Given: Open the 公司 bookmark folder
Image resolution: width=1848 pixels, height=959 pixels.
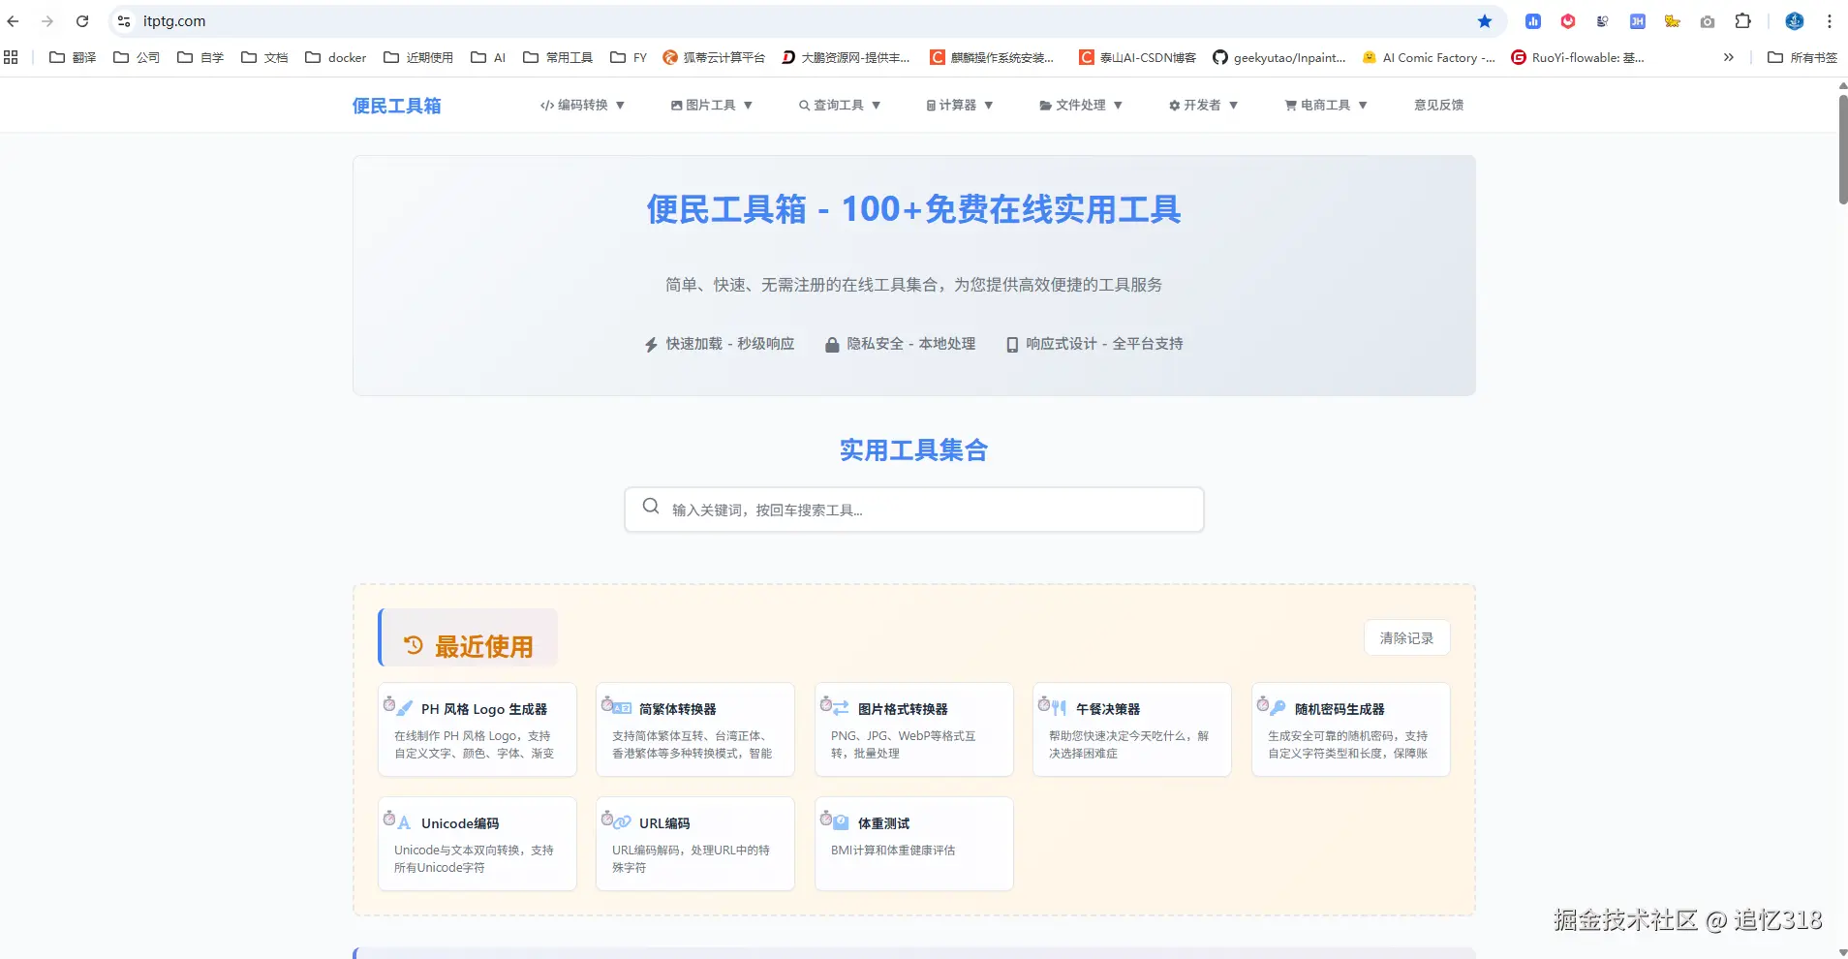Looking at the screenshot, I should click(x=137, y=57).
